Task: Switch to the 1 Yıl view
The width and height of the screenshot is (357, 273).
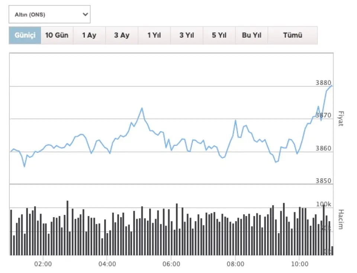Action: point(154,35)
